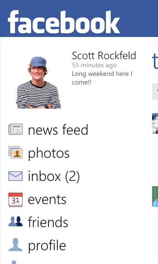Select Scott Rockfeld's name link

coord(104,56)
